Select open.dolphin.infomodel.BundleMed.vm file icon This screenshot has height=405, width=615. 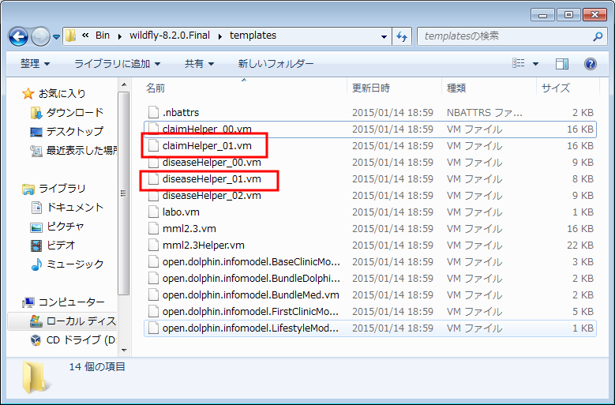[153, 294]
